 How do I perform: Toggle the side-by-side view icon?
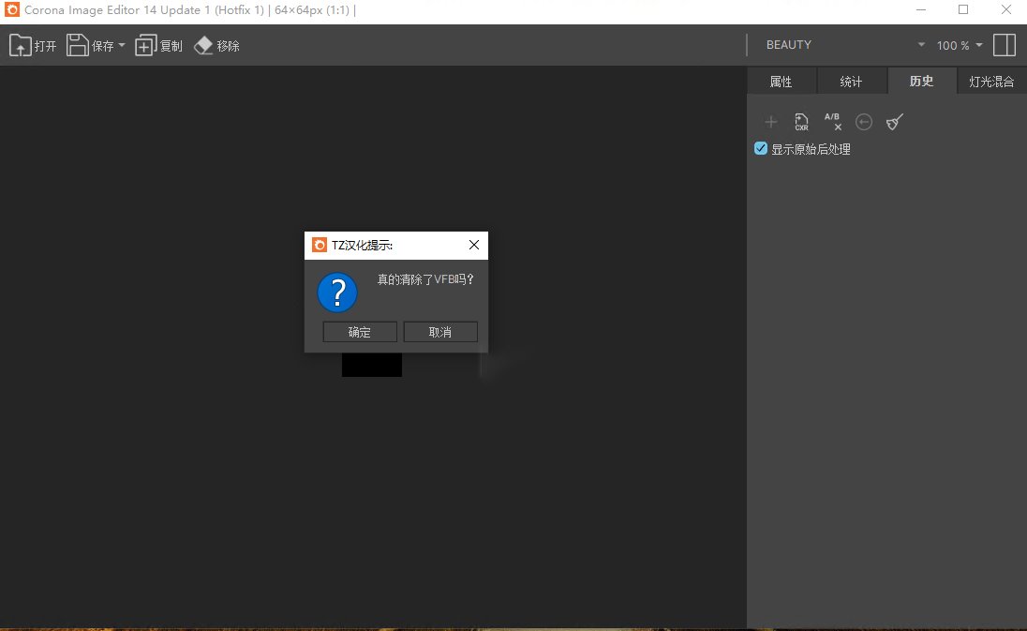click(x=1005, y=45)
